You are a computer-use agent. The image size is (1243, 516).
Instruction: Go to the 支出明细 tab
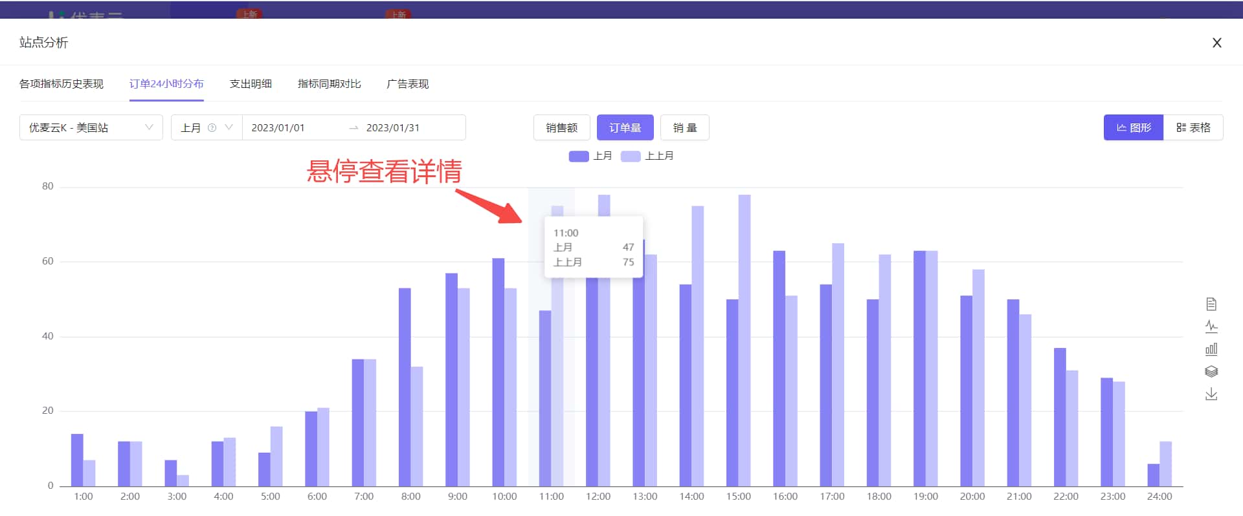251,84
